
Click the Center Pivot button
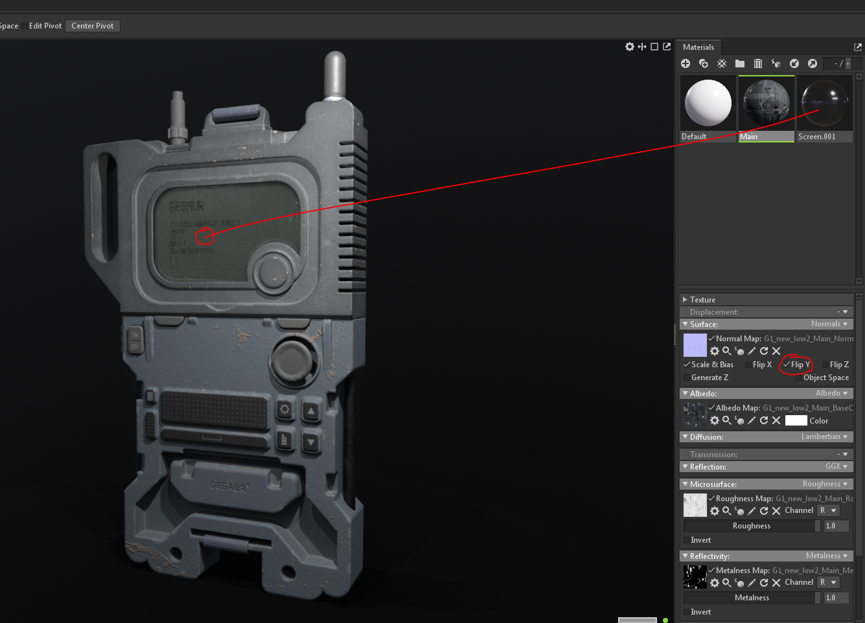click(93, 26)
